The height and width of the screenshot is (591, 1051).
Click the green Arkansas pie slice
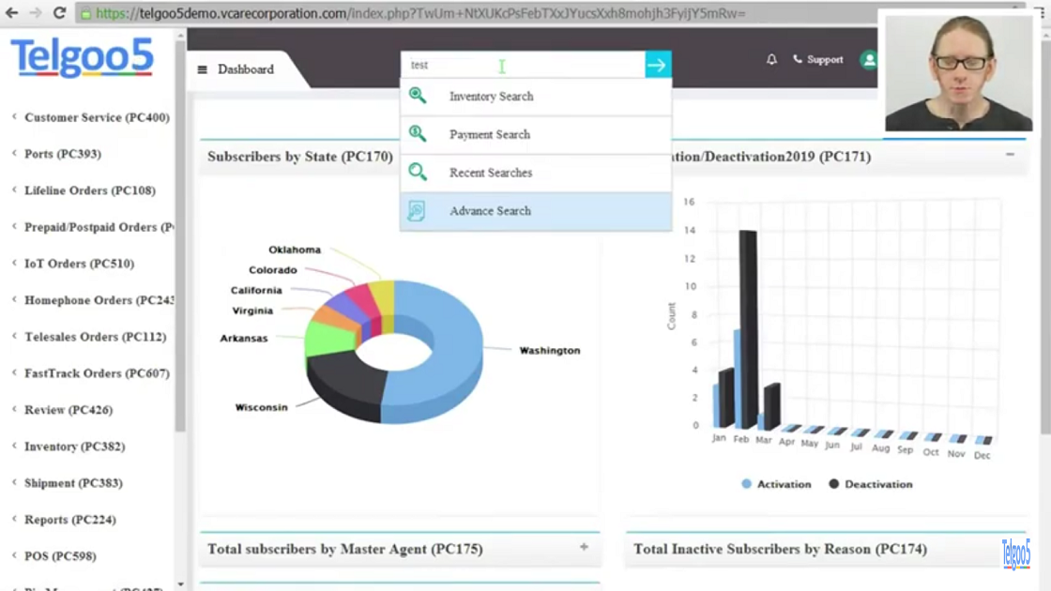327,339
